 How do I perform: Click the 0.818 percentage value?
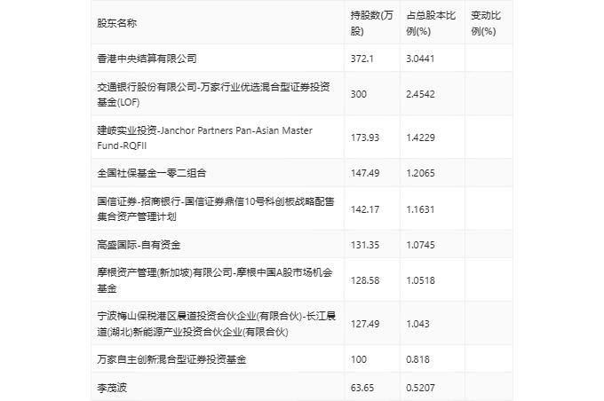[x=417, y=359]
